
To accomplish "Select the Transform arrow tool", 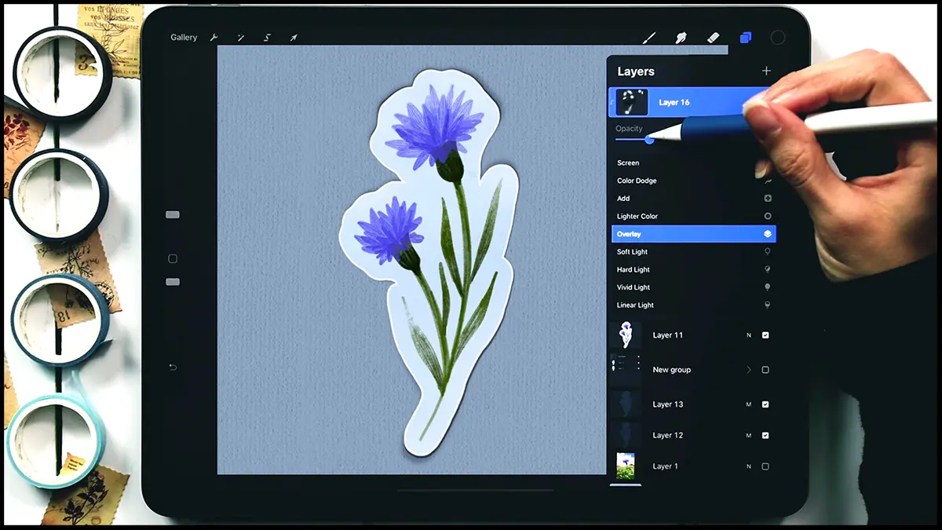I will click(x=294, y=38).
